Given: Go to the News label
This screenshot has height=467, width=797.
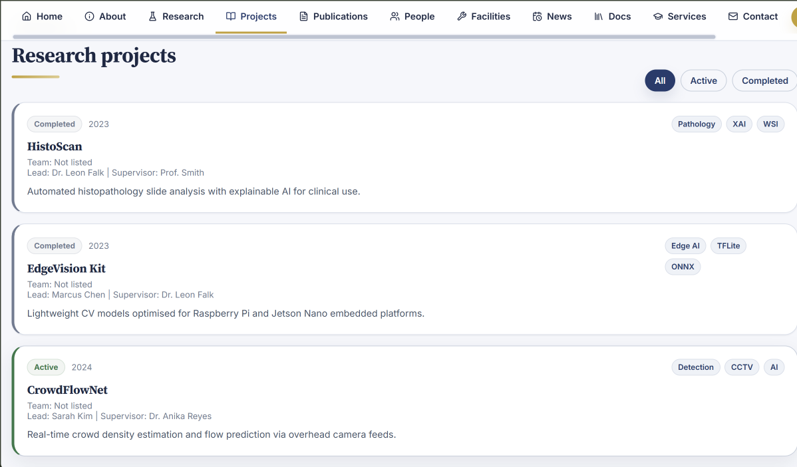Looking at the screenshot, I should pos(559,16).
